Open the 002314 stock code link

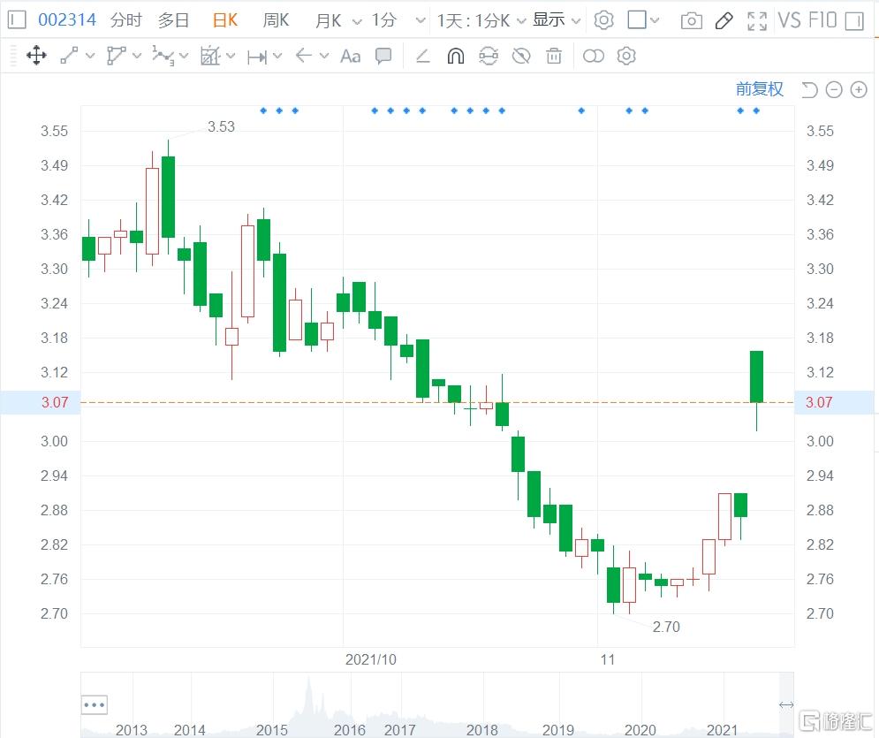point(67,20)
